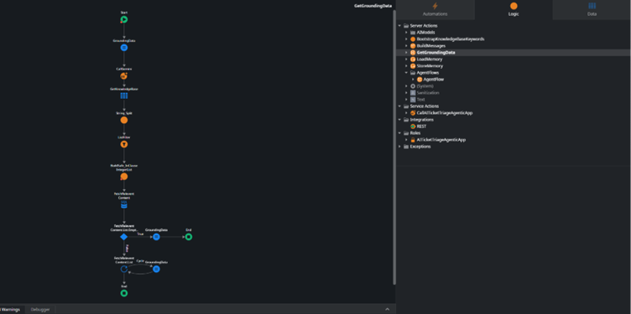The width and height of the screenshot is (631, 314).
Task: Click the BootstrapKnowledgeBaseKeywords action icon
Action: coord(413,39)
